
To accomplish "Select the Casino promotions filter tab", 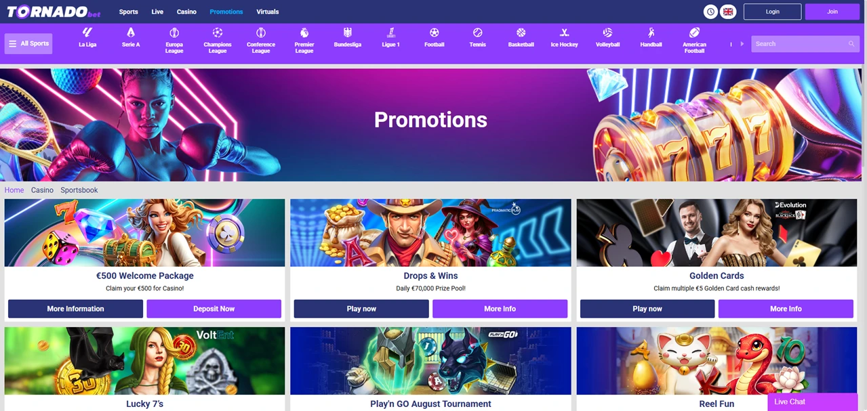I will (x=42, y=190).
